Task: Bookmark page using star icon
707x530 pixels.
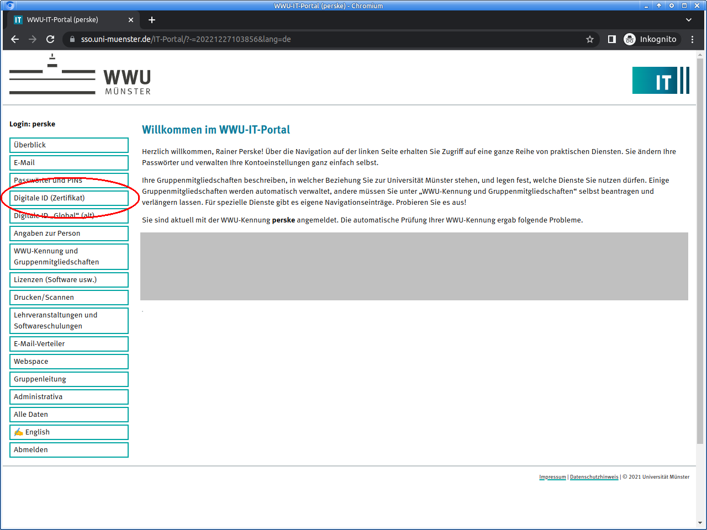Action: click(590, 39)
